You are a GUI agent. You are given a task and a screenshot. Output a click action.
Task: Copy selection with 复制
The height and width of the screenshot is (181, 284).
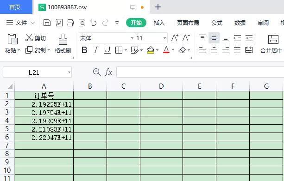pyautogui.click(x=36, y=50)
